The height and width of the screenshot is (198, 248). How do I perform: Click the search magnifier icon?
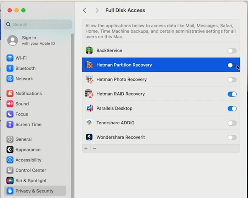coord(8,24)
